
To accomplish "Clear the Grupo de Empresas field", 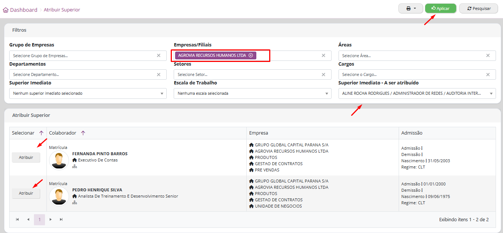I will tap(159, 56).
